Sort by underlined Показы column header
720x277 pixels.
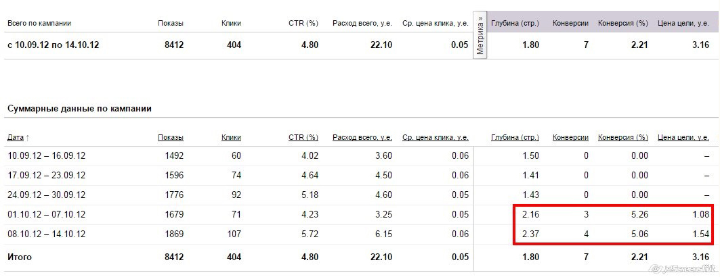(171, 137)
